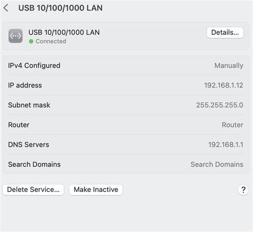Click the USB 10/100/1000 LAN page title
This screenshot has width=253, height=232.
pyautogui.click(x=60, y=8)
